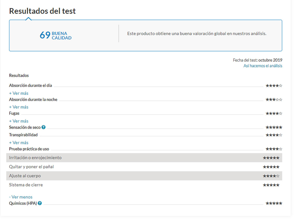Image resolution: width=295 pixels, height=221 pixels.
Task: Open the Así hacemos el análisis link
Action: 263,66
